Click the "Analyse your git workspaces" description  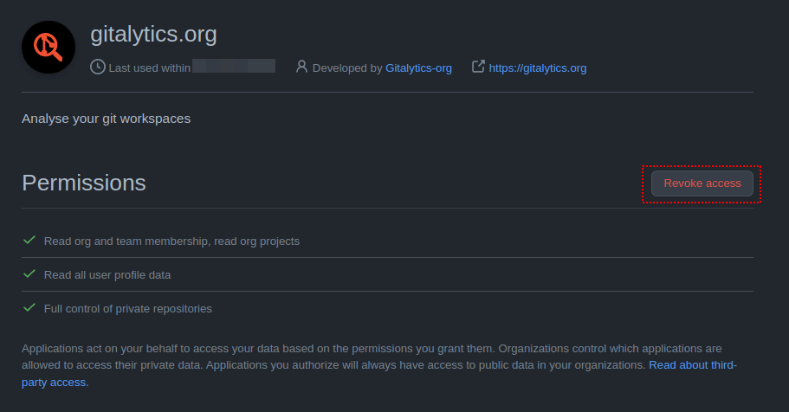click(x=106, y=118)
